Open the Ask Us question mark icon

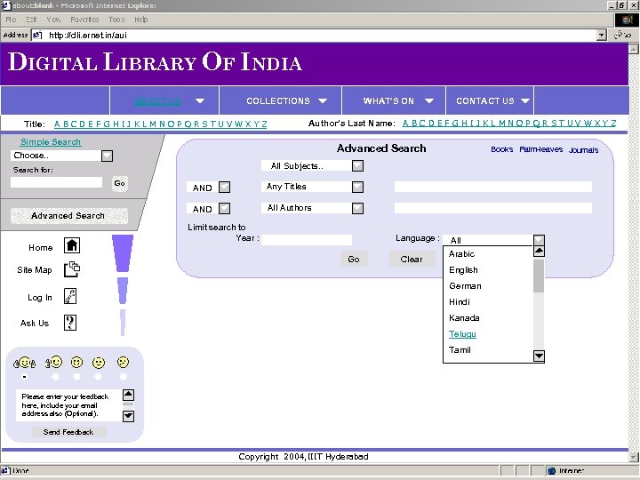(70, 323)
